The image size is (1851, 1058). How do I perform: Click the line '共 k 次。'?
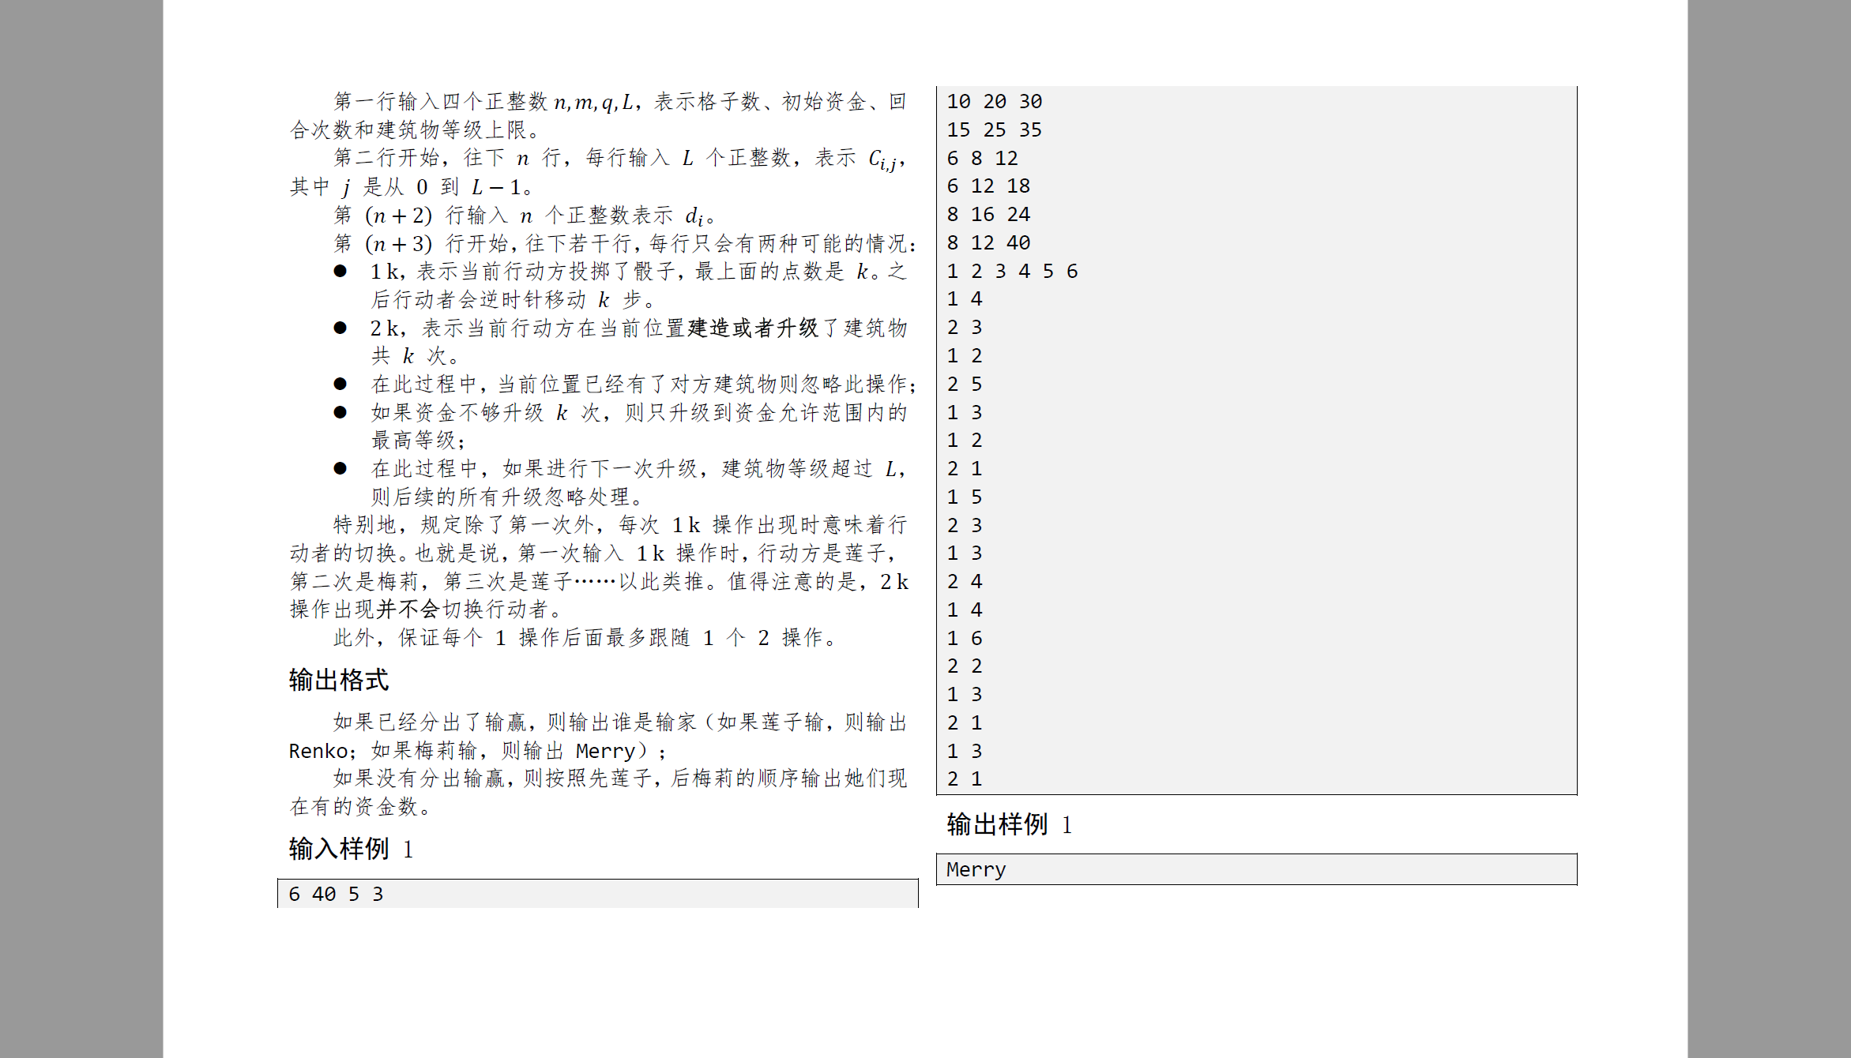415,356
